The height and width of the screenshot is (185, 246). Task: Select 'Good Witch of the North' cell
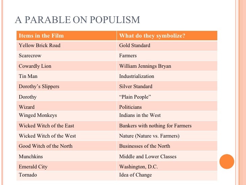click(67, 146)
